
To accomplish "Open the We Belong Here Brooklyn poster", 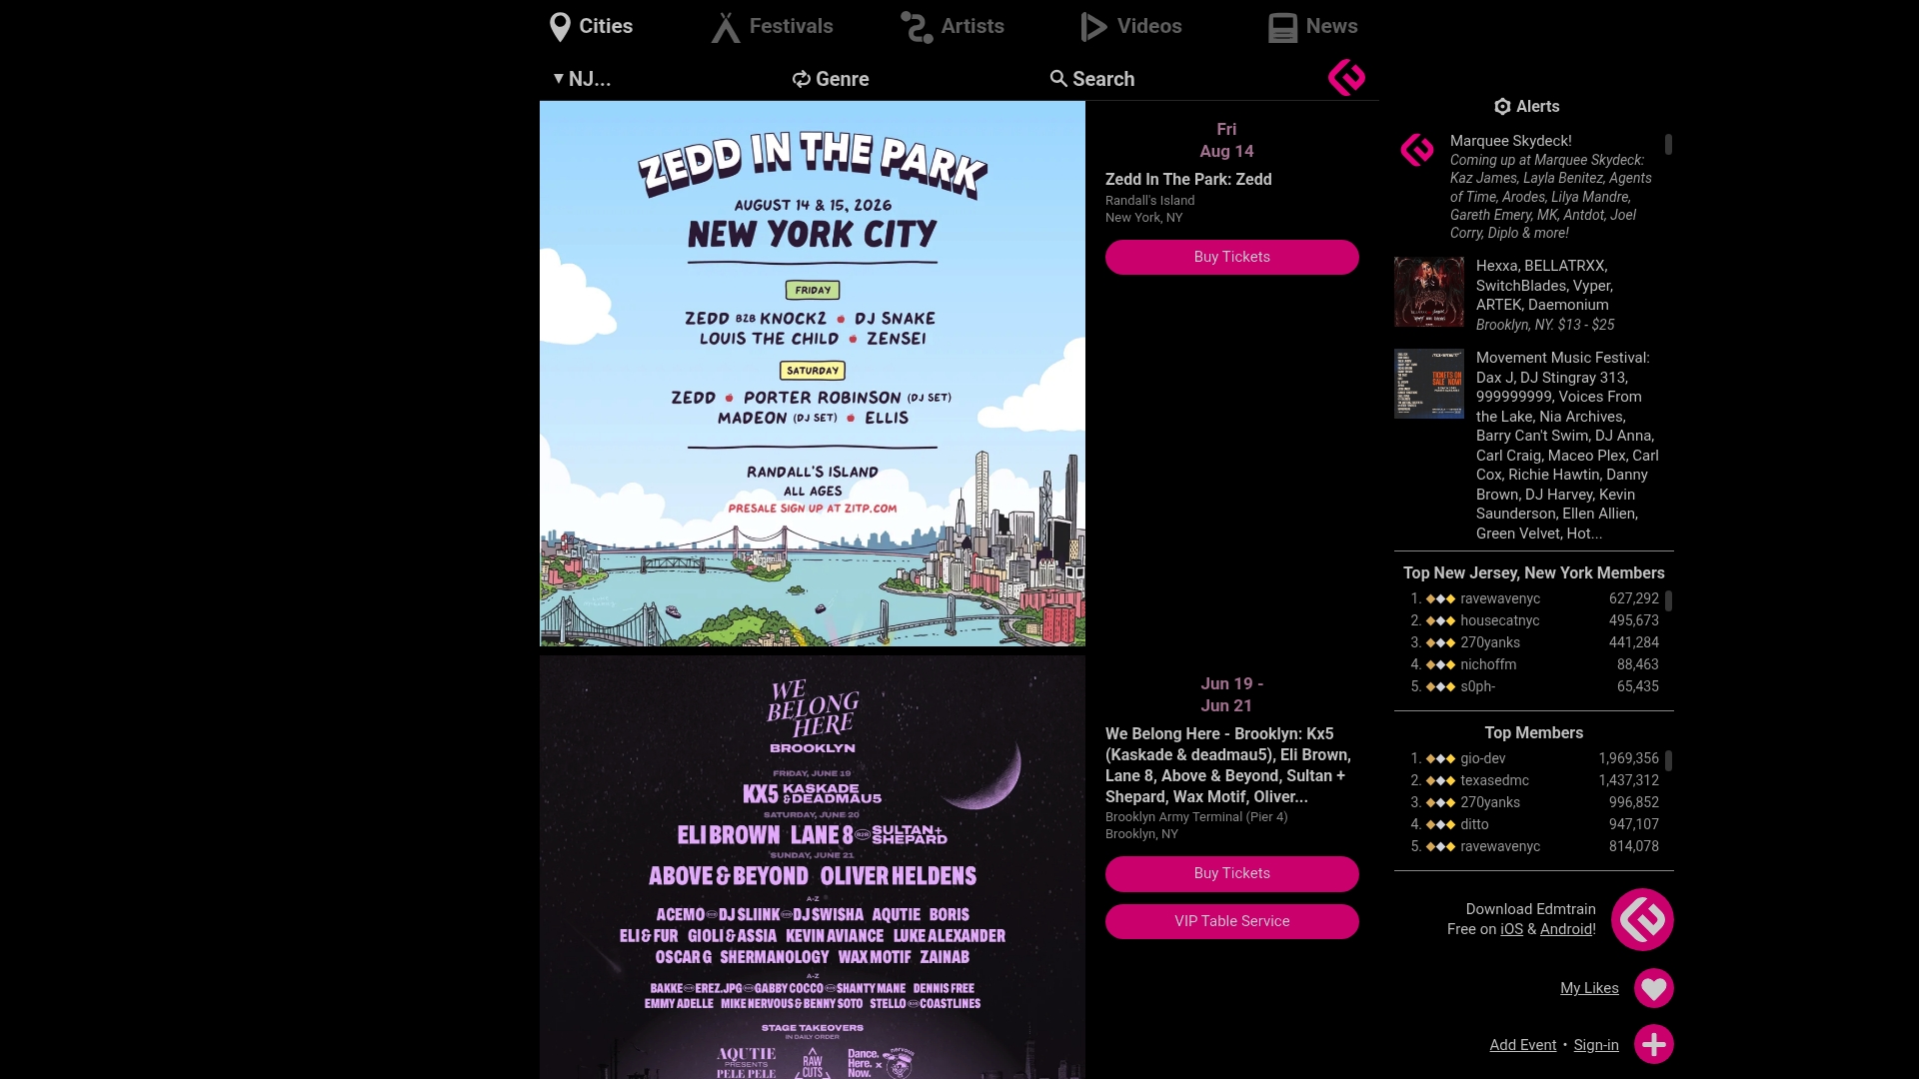I will click(813, 867).
